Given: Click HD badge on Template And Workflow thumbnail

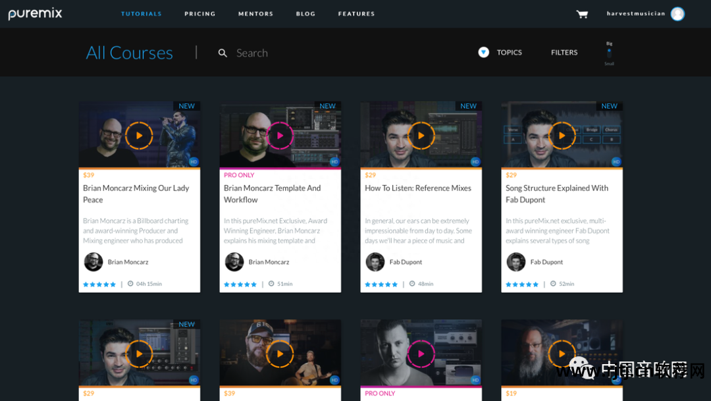Looking at the screenshot, I should click(x=334, y=161).
